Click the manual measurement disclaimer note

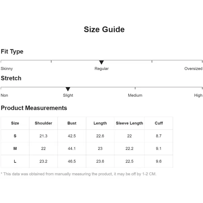pyautogui.click(x=78, y=174)
